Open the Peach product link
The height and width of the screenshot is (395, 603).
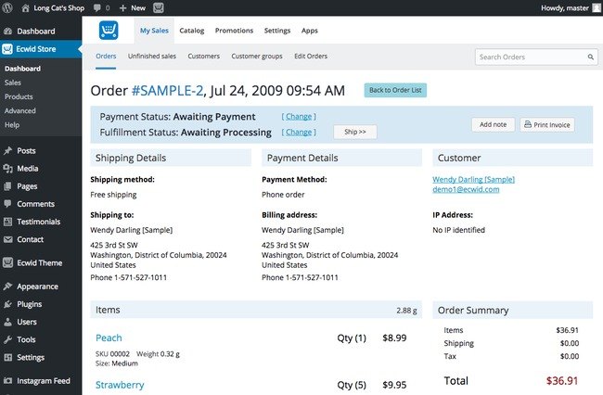click(x=109, y=338)
